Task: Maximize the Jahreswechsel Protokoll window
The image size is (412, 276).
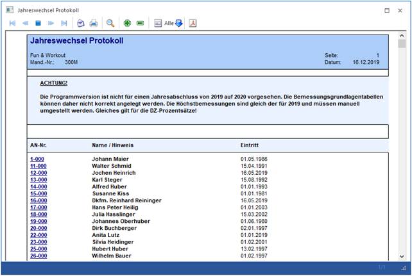Action: coord(387,10)
